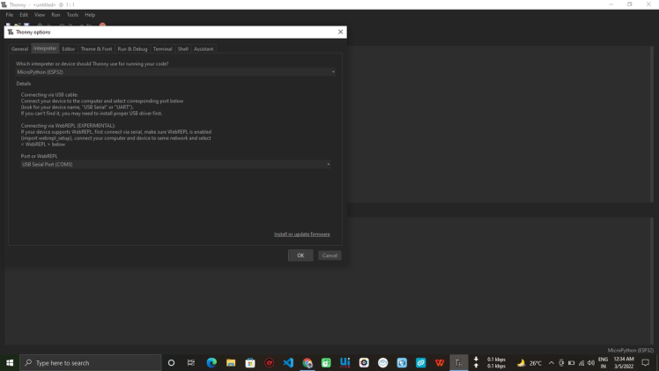659x371 pixels.
Task: Open the Action Center notifications icon
Action: (x=646, y=362)
